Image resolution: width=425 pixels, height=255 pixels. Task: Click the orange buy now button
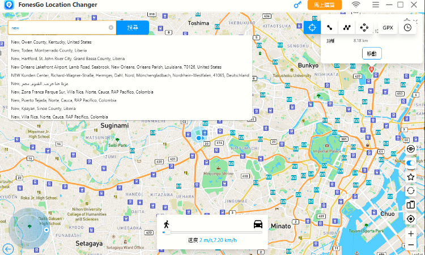click(x=325, y=5)
